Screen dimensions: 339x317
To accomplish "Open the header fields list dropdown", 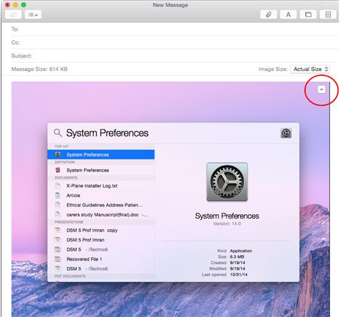I will tap(33, 15).
